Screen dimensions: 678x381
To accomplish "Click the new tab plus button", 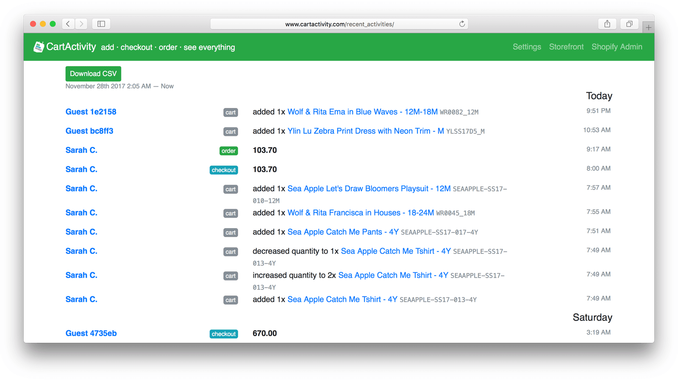I will (x=648, y=27).
